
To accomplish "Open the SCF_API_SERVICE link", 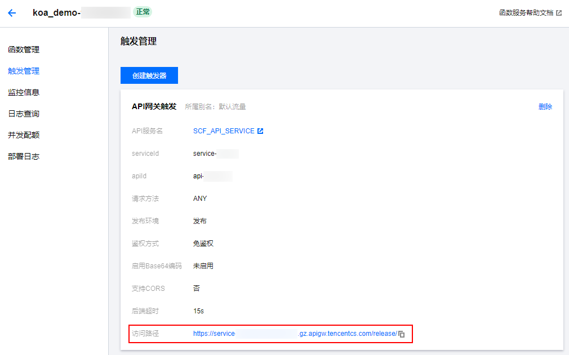I will click(x=224, y=131).
